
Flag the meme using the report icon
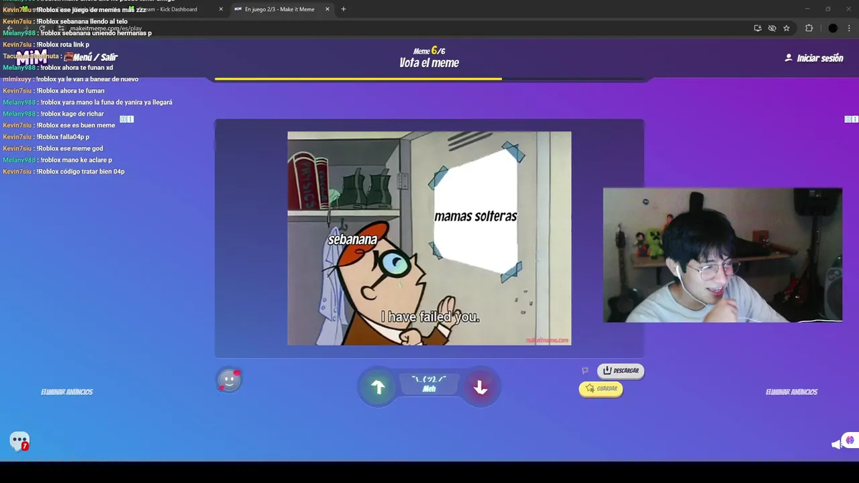coord(585,370)
